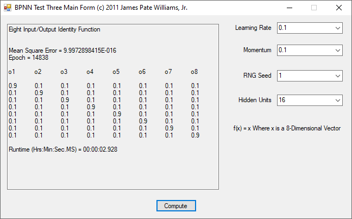Click the o1 column header in output
The image size is (352, 219).
point(12,72)
